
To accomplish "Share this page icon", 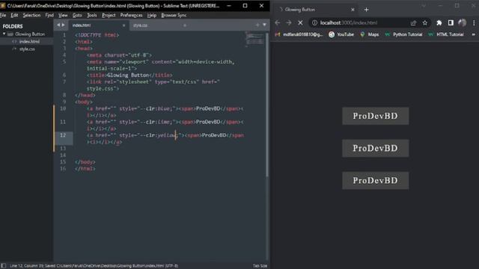I will pos(413,23).
